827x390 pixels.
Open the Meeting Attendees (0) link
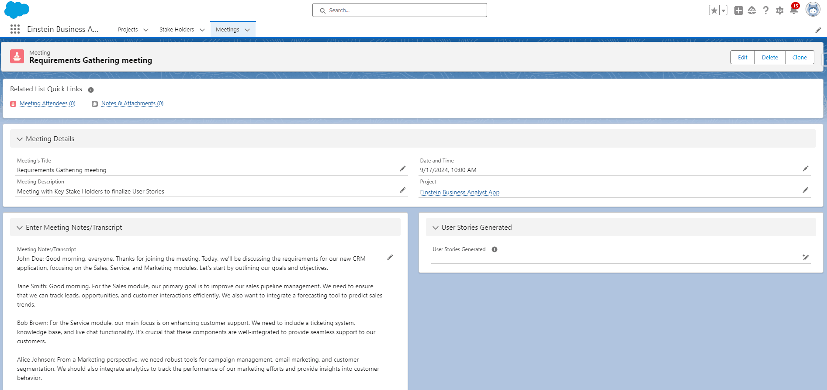[48, 104]
